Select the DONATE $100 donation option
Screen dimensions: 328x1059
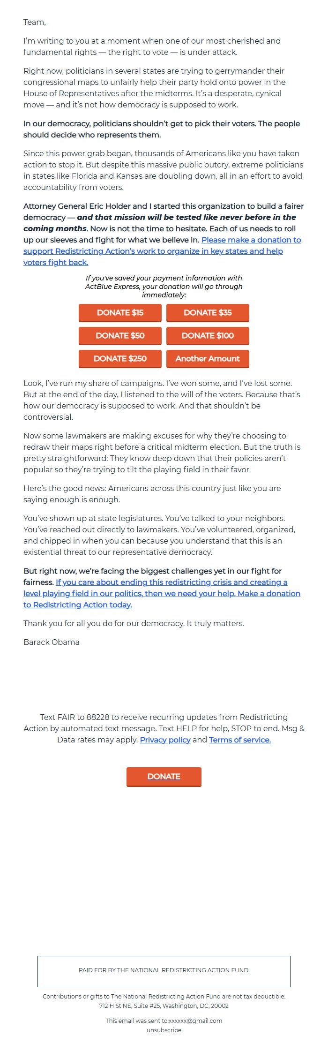[208, 336]
